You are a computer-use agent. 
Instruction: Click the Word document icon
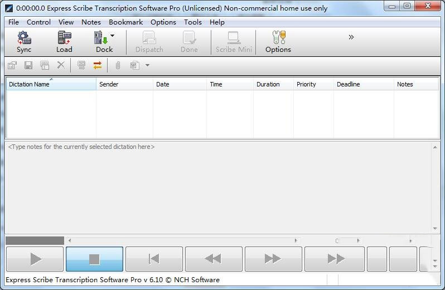point(134,66)
